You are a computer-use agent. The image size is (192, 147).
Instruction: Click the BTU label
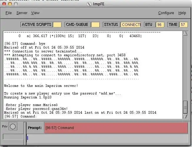[150, 24]
